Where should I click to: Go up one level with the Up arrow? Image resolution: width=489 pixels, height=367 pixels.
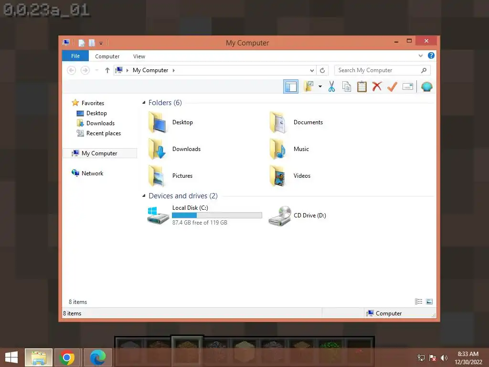tap(107, 70)
